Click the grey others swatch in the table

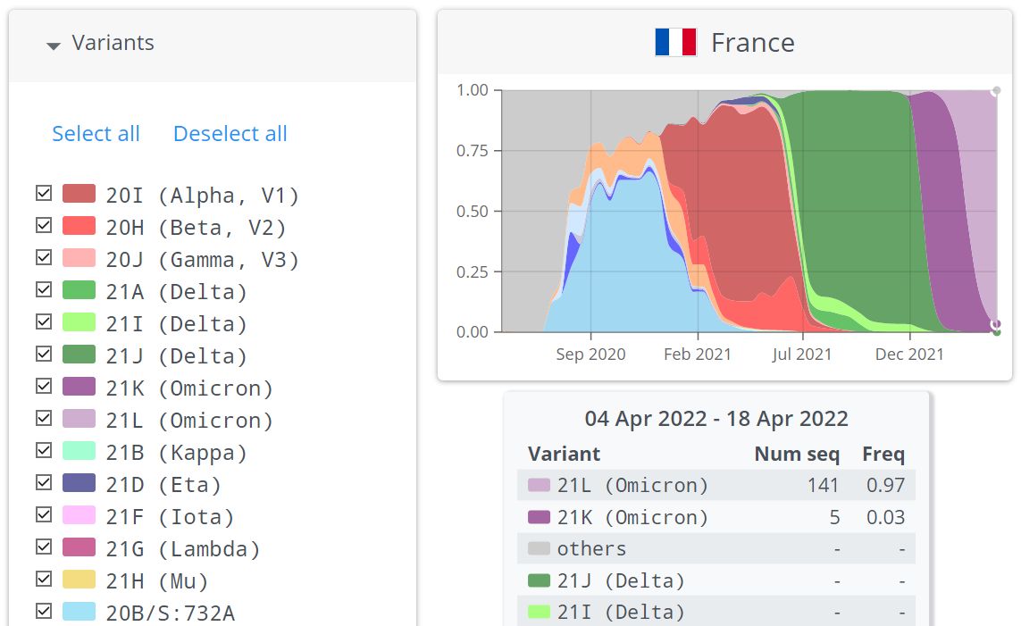(539, 548)
